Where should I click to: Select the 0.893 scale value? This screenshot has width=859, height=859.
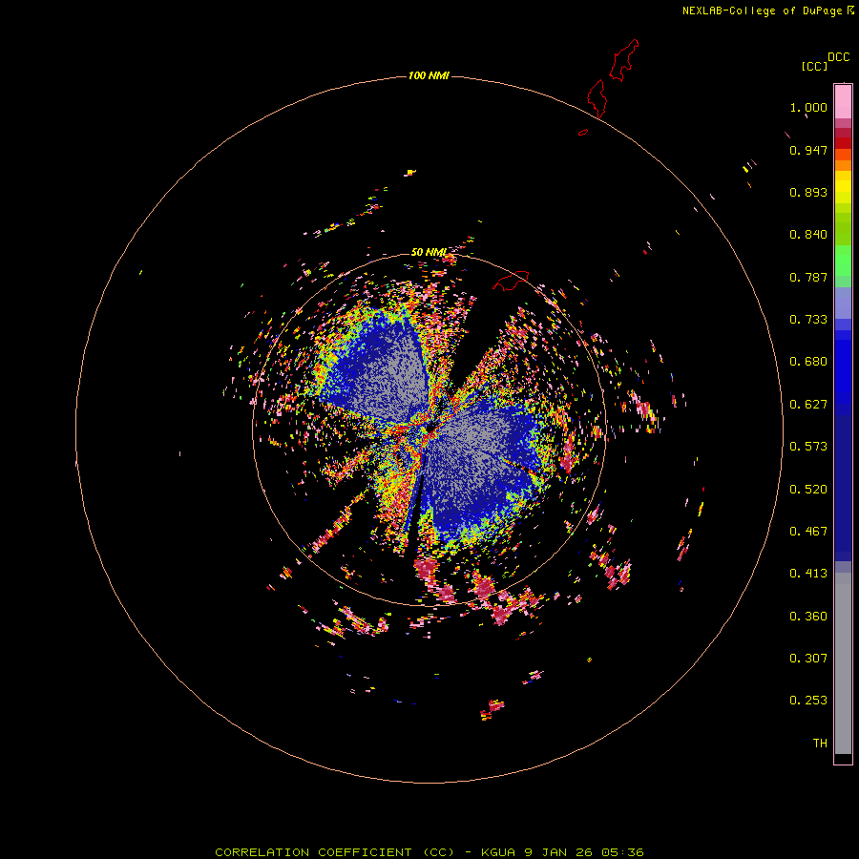pos(808,192)
